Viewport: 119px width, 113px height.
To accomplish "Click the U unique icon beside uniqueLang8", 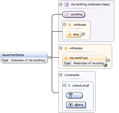I will [x=69, y=85].
